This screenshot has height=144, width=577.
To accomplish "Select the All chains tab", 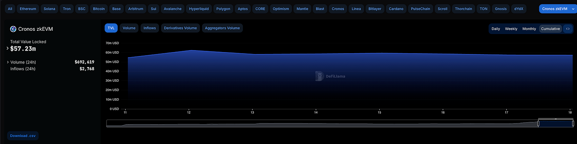I will [x=10, y=9].
